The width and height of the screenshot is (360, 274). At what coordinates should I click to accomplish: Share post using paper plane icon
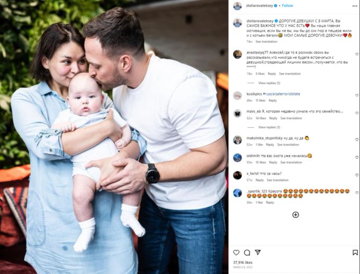point(258,252)
